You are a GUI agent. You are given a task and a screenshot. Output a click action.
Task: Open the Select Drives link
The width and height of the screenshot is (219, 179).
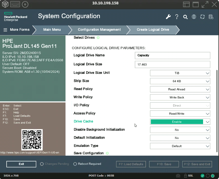[x=84, y=38]
